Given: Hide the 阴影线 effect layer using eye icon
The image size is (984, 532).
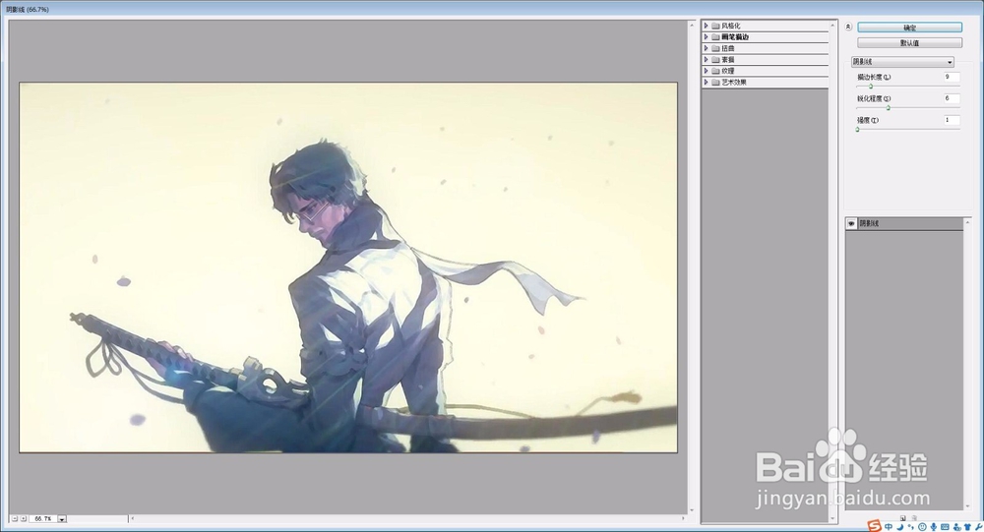Looking at the screenshot, I should click(x=851, y=223).
